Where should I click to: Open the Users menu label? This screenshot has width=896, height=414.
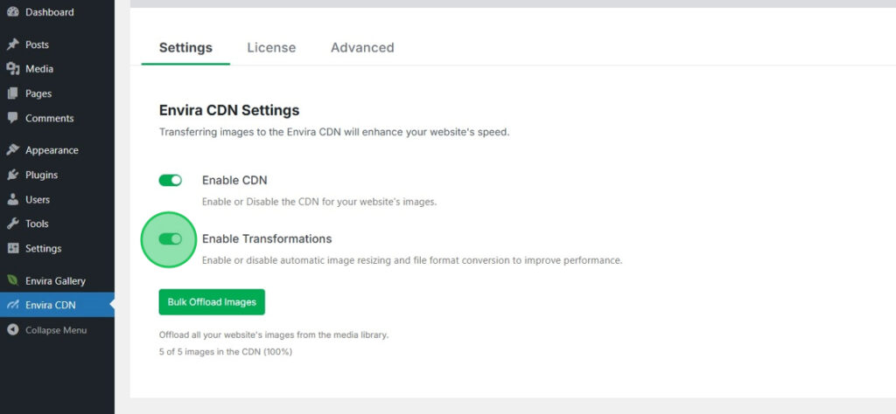pos(38,200)
